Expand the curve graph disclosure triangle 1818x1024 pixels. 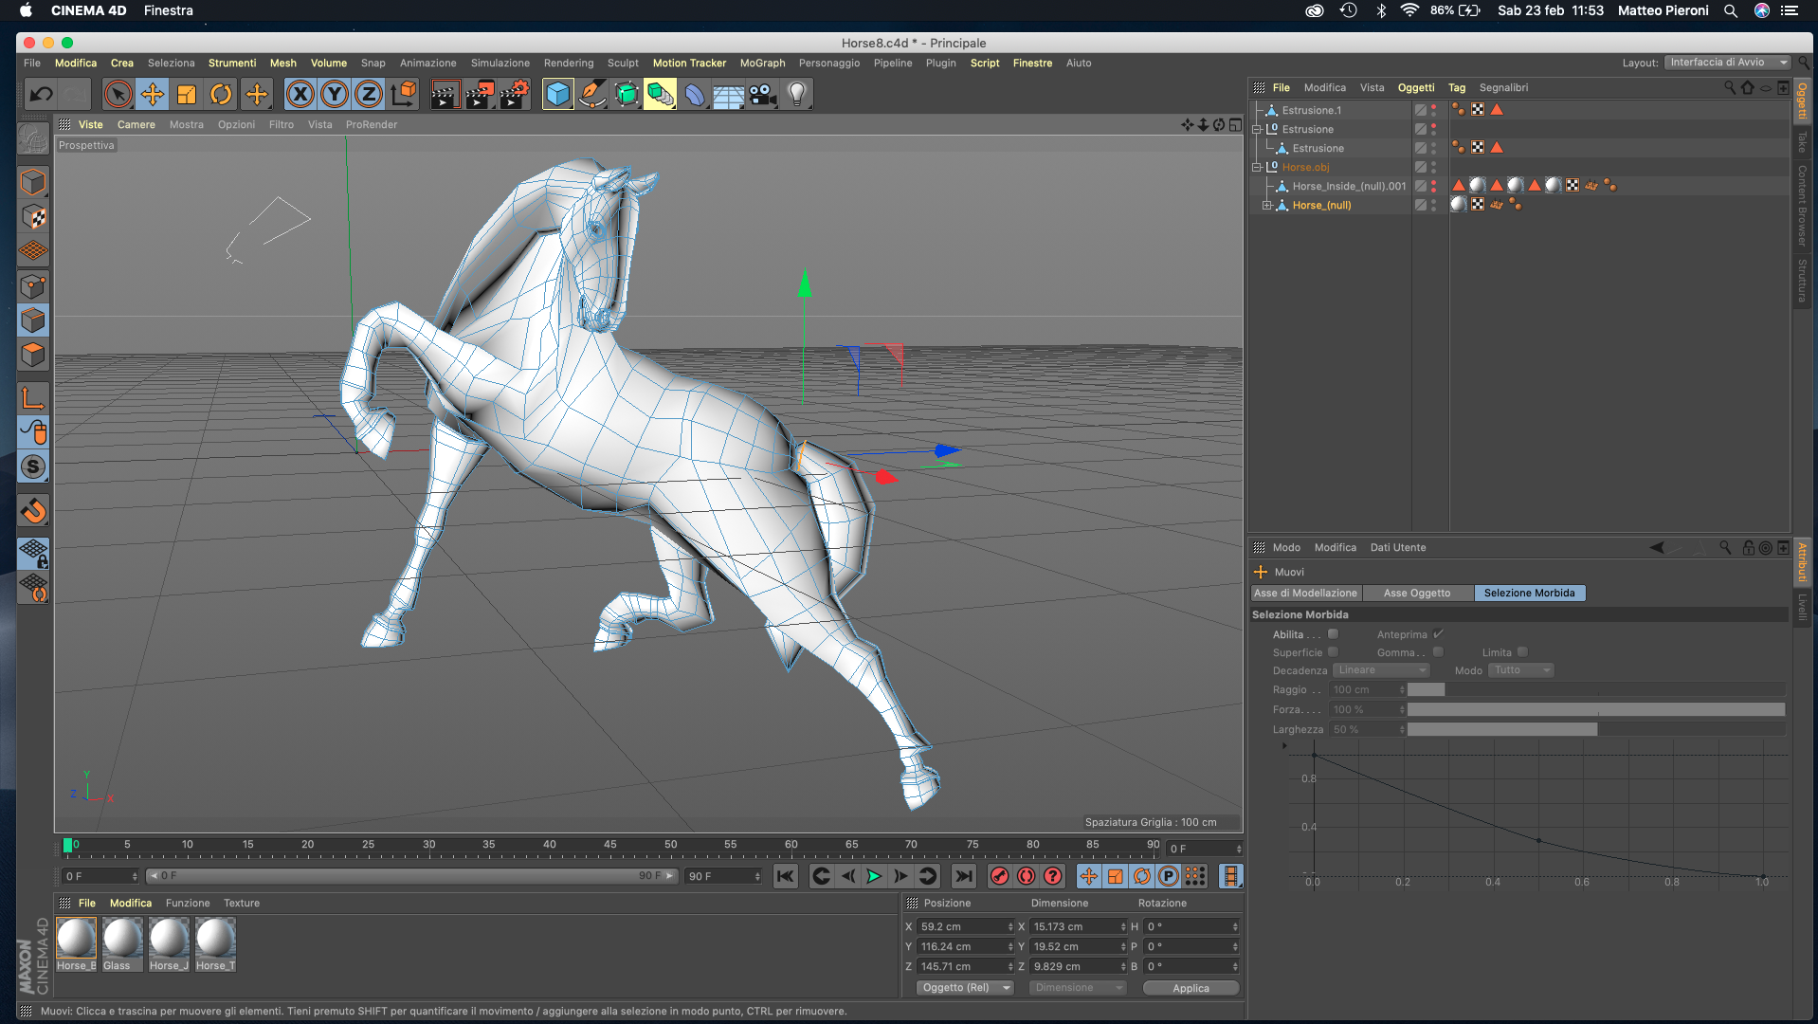1284,745
